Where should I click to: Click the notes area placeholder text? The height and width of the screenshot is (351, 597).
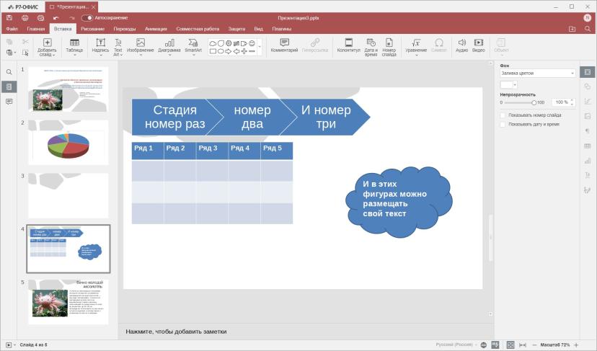pyautogui.click(x=176, y=332)
